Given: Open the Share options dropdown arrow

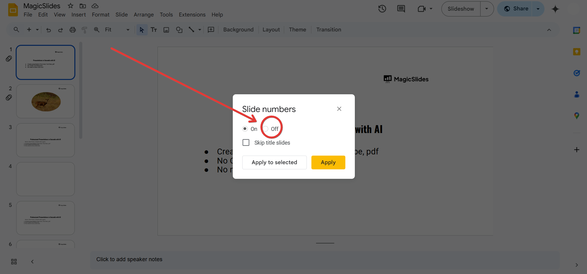Looking at the screenshot, I should pos(538,9).
